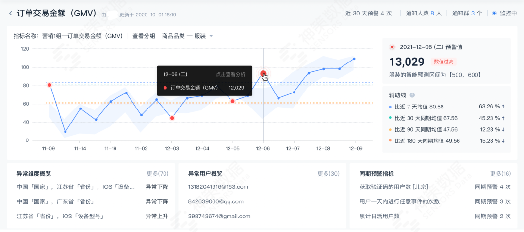Select user 398743674@gmail.com
The image size is (524, 232).
219,217
